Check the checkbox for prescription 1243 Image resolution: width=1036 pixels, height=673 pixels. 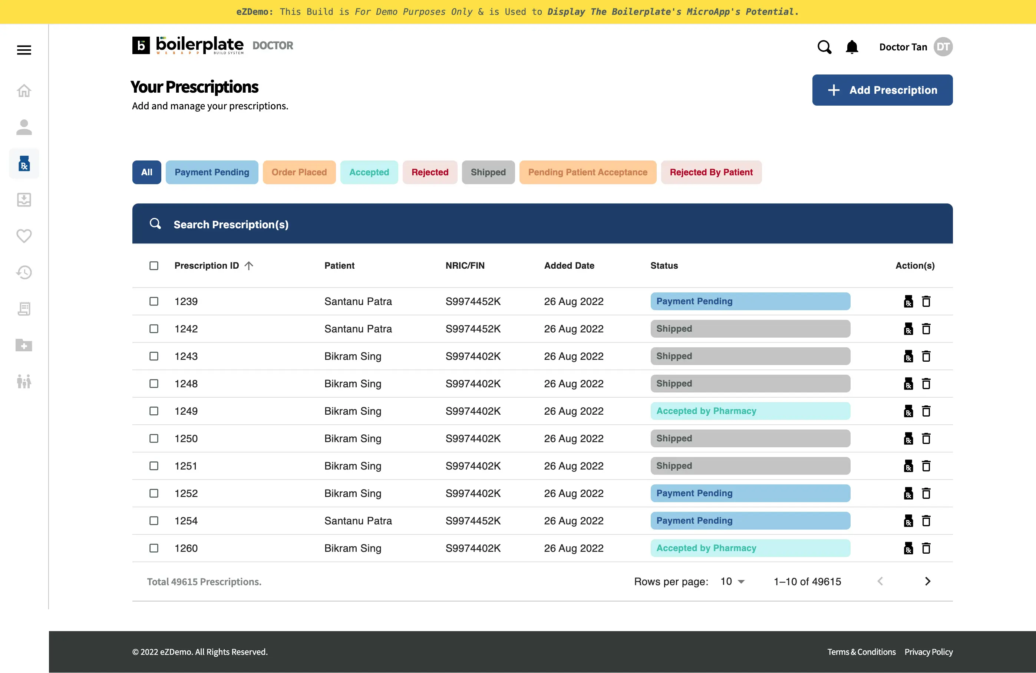coord(154,356)
